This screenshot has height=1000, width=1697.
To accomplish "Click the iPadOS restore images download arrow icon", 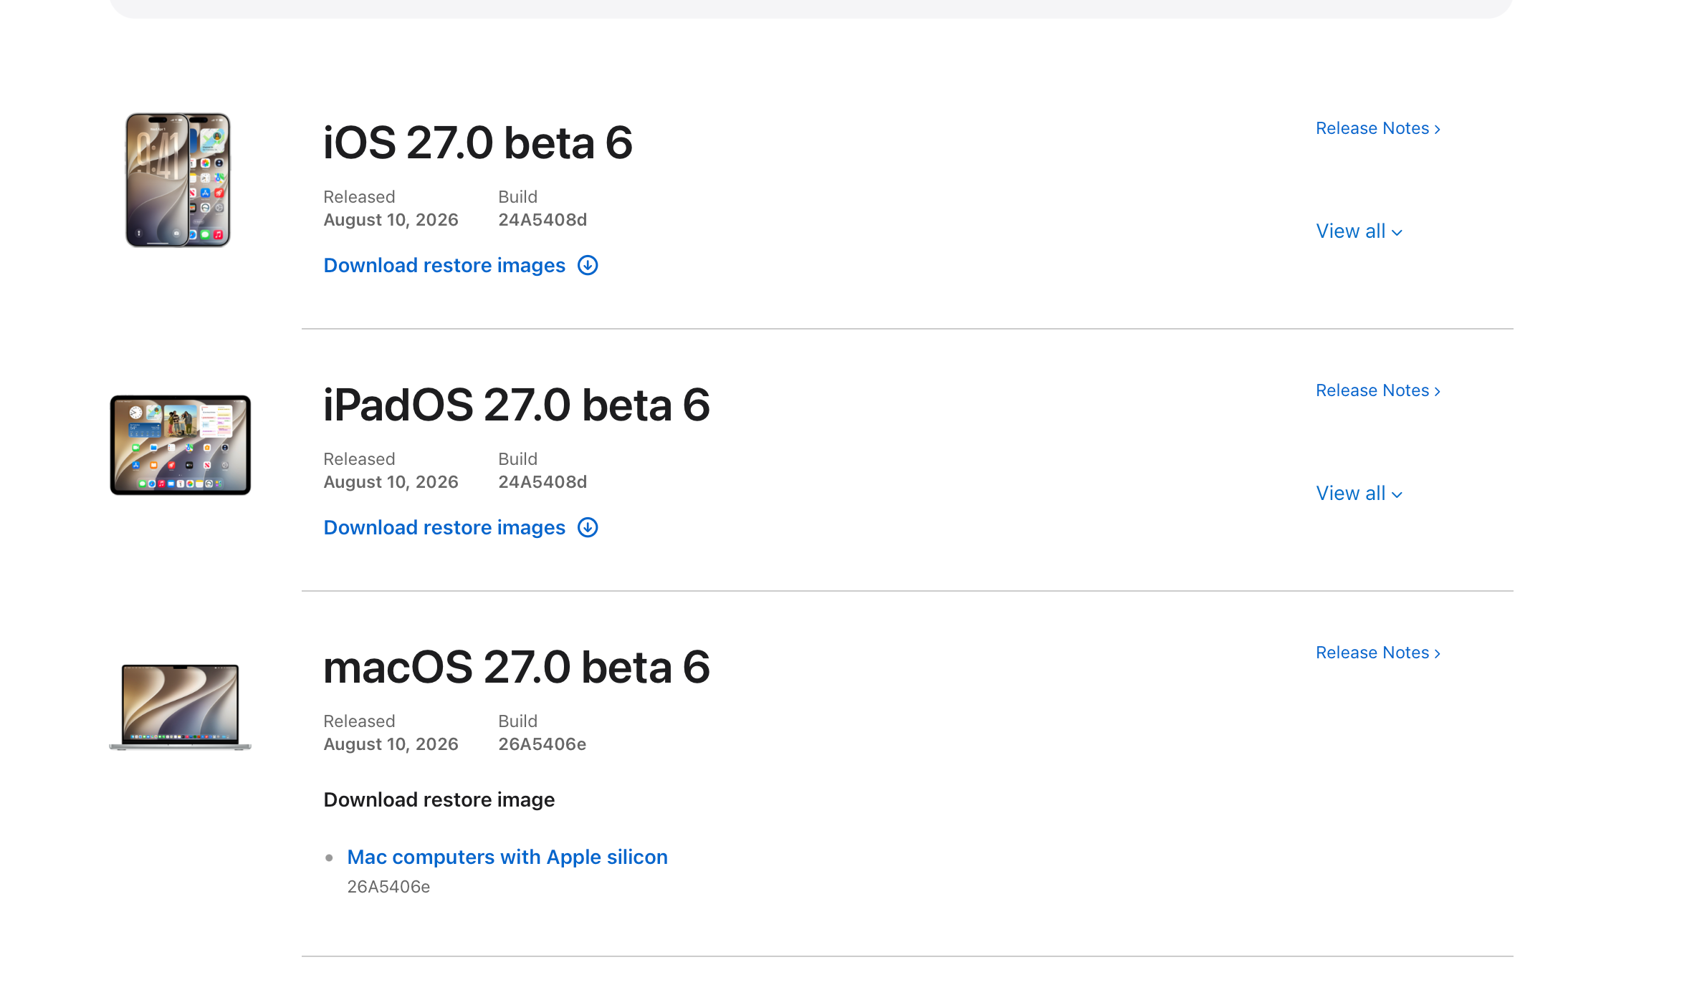I will [588, 527].
